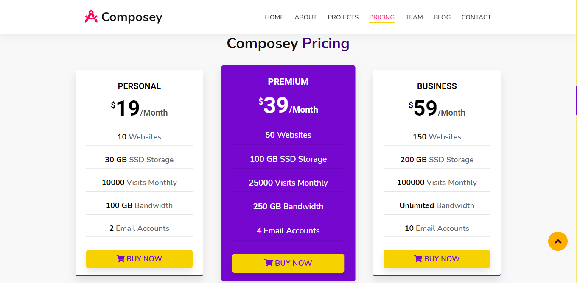This screenshot has width=577, height=283.
Task: Click the cart icon in the Personal Buy Now button
Action: tap(120, 259)
